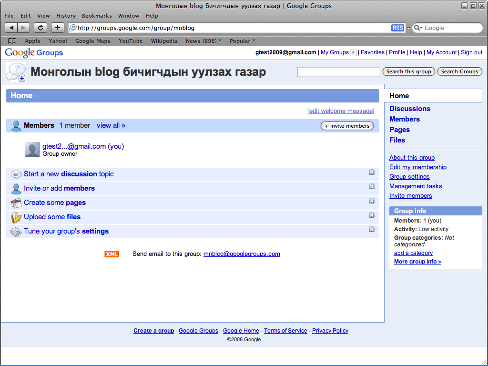The width and height of the screenshot is (488, 366).
Task: Click the speech bubble discussion icon
Action: click(x=16, y=174)
